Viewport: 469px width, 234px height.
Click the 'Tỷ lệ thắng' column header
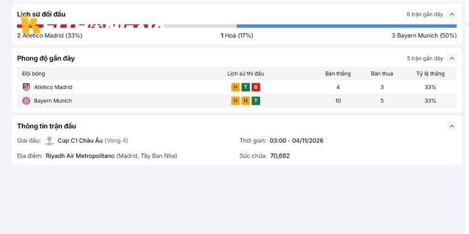point(430,74)
